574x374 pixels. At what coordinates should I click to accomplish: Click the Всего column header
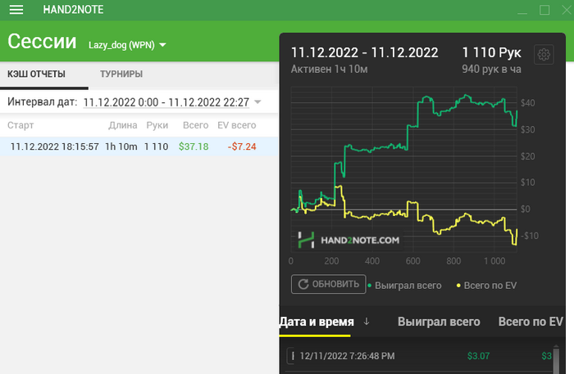coord(195,125)
